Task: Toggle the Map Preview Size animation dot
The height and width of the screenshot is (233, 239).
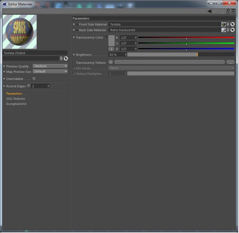Action: click(x=4, y=71)
